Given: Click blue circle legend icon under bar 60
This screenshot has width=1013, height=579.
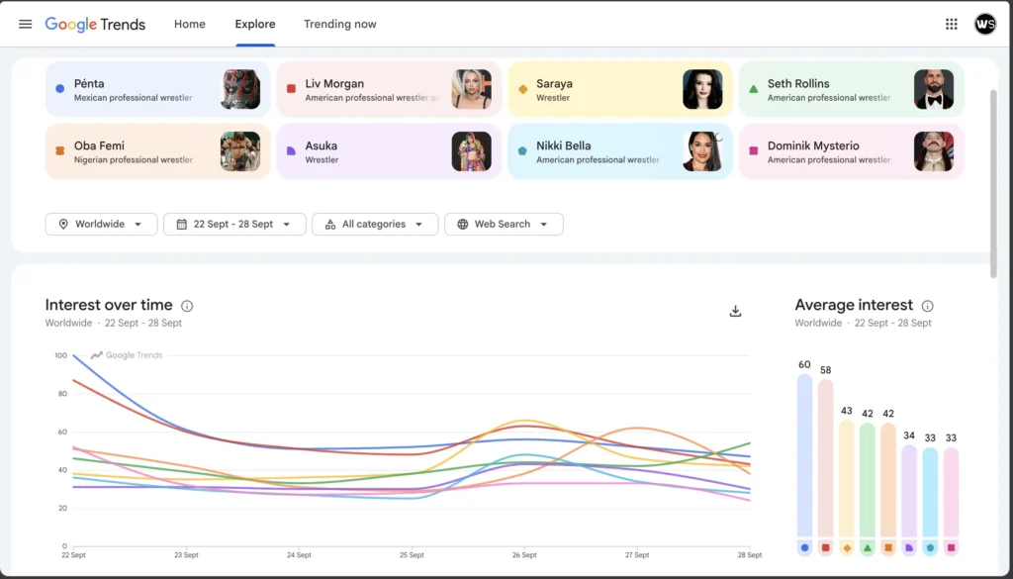Looking at the screenshot, I should [x=804, y=548].
